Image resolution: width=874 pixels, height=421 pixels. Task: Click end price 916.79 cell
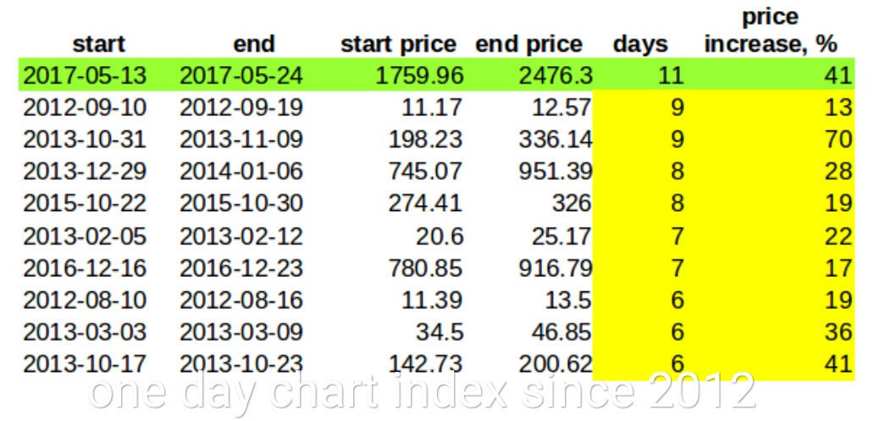[556, 268]
